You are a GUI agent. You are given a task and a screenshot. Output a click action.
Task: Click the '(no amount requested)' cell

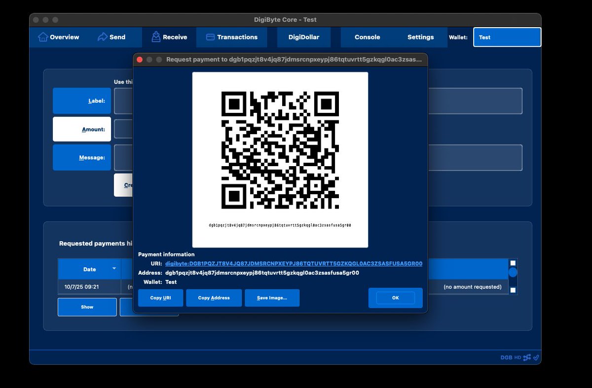pyautogui.click(x=472, y=287)
